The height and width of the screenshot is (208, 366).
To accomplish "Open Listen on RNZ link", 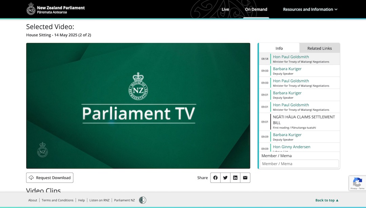I will pyautogui.click(x=99, y=200).
